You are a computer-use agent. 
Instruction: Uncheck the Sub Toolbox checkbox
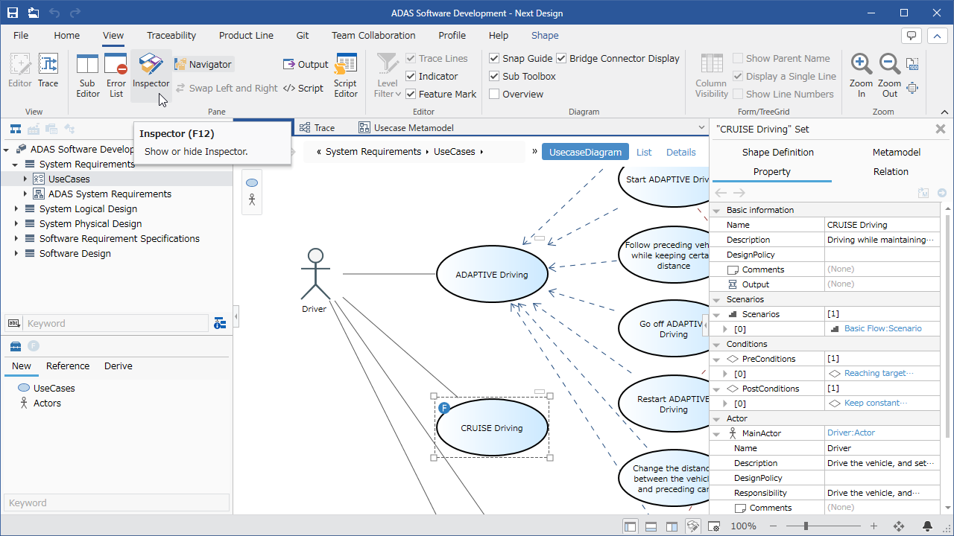(x=494, y=76)
